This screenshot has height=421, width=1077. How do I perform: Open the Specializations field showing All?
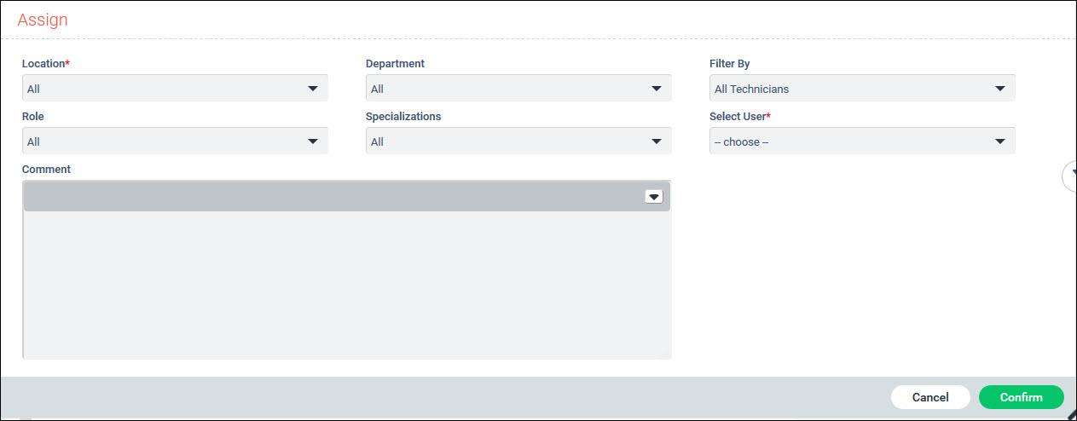(503, 141)
